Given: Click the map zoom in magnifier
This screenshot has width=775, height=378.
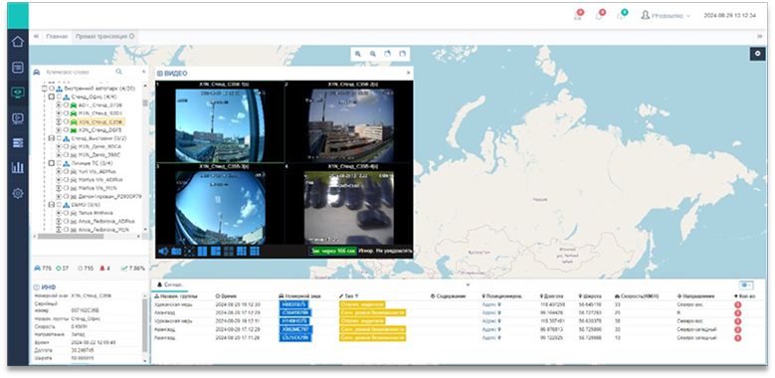Looking at the screenshot, I should [x=358, y=54].
